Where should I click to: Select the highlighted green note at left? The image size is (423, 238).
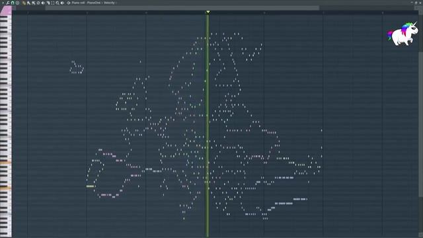click(x=90, y=186)
